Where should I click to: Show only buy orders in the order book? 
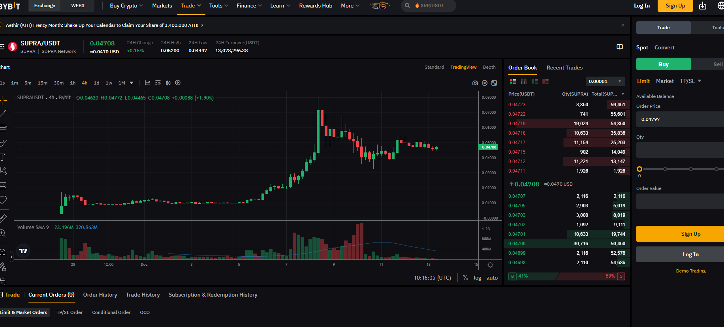[535, 81]
